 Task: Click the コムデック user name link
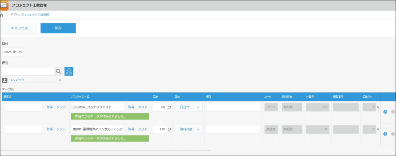17,80
